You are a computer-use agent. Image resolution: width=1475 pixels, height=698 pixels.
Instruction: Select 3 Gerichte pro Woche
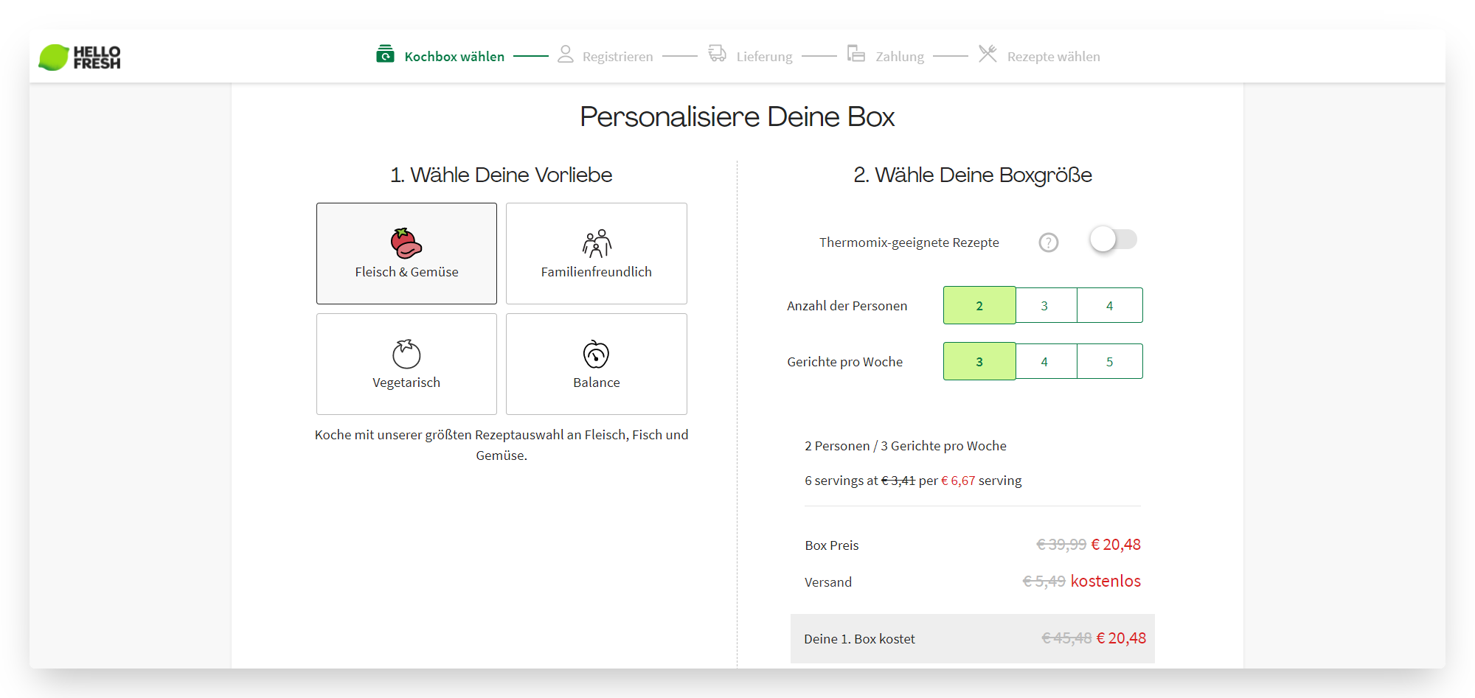point(979,361)
